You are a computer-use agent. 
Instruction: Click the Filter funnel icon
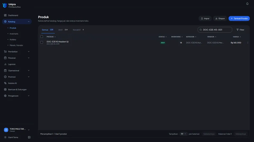238,30
